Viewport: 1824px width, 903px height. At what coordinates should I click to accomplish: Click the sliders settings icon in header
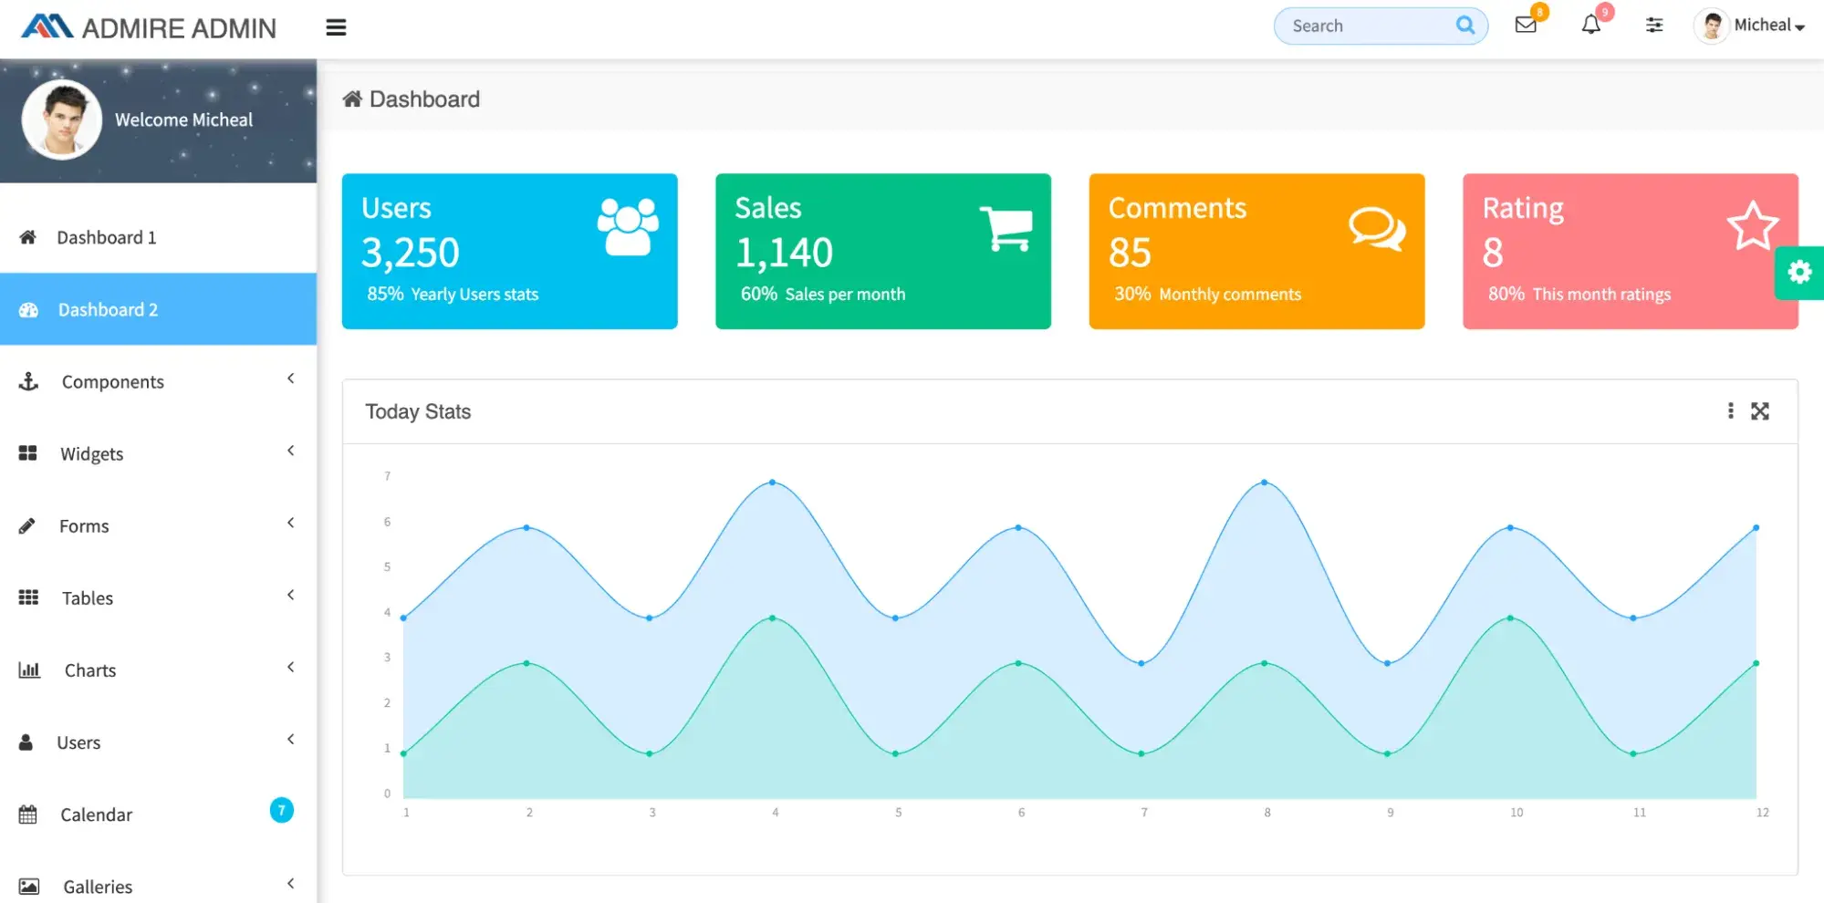coord(1653,26)
